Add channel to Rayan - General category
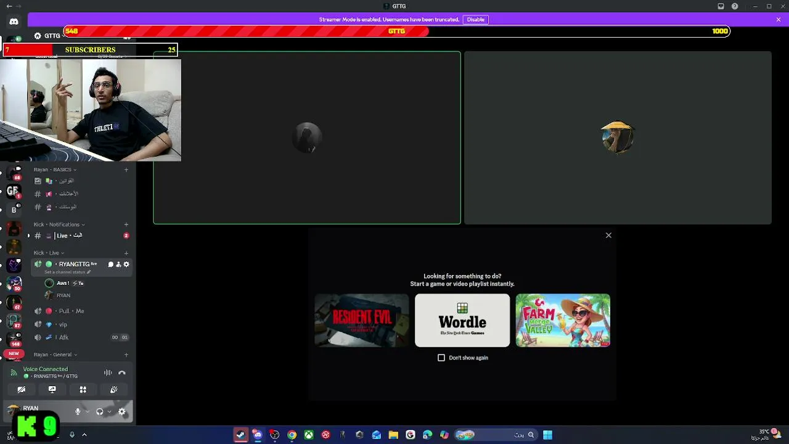 [x=126, y=355]
